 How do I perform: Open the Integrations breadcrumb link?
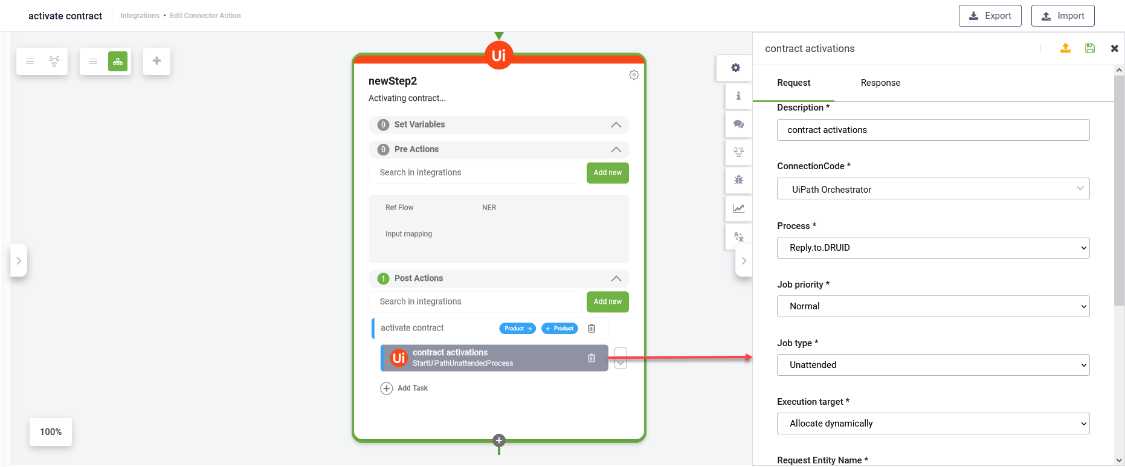tap(140, 16)
